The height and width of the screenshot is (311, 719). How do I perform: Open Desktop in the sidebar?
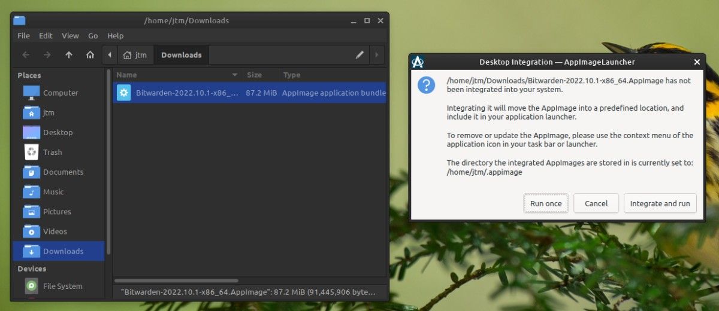point(58,132)
